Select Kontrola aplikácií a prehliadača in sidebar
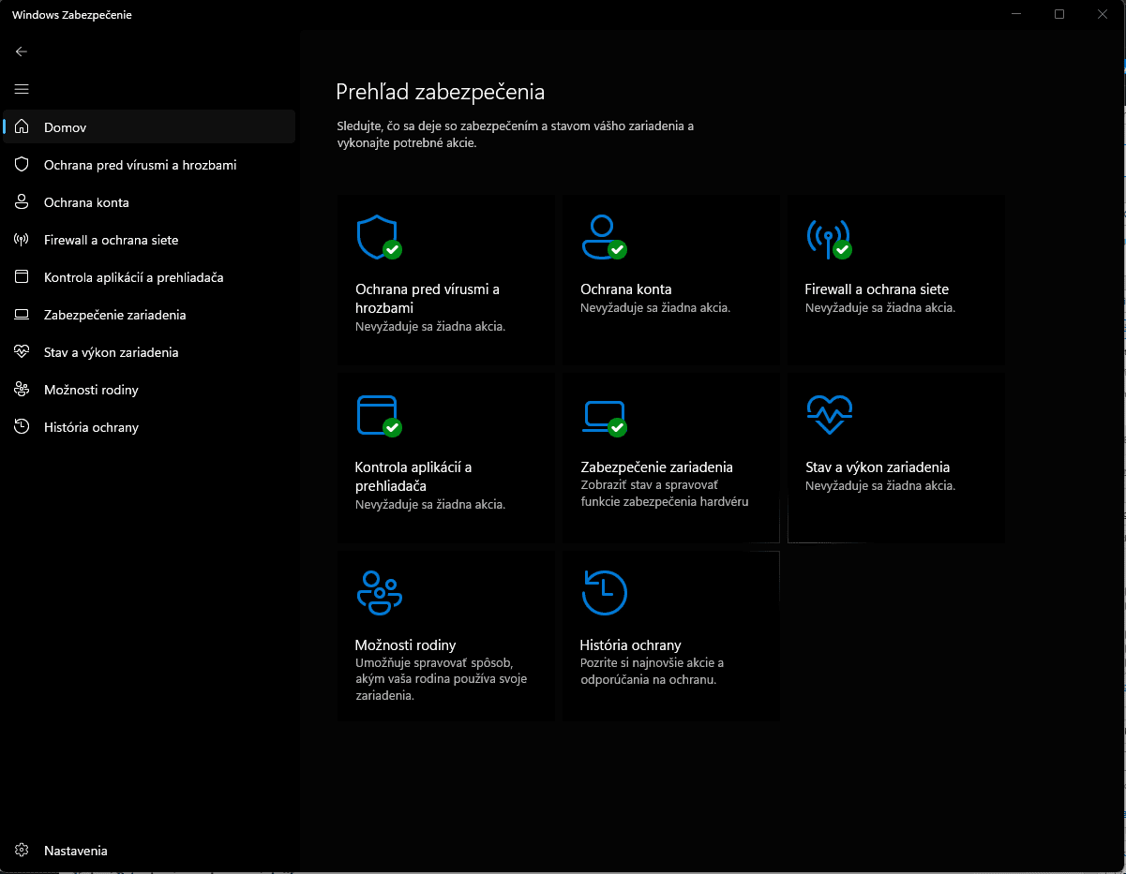The width and height of the screenshot is (1126, 874). point(133,277)
